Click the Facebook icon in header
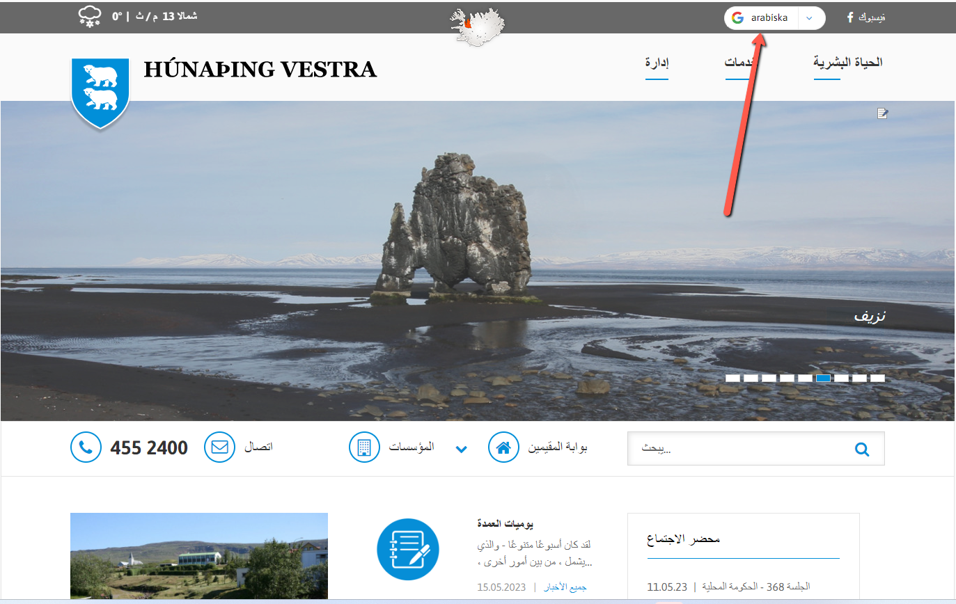This screenshot has width=956, height=604. point(850,17)
